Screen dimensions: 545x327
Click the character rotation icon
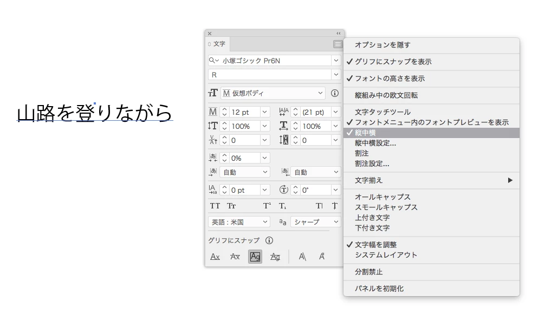click(284, 189)
